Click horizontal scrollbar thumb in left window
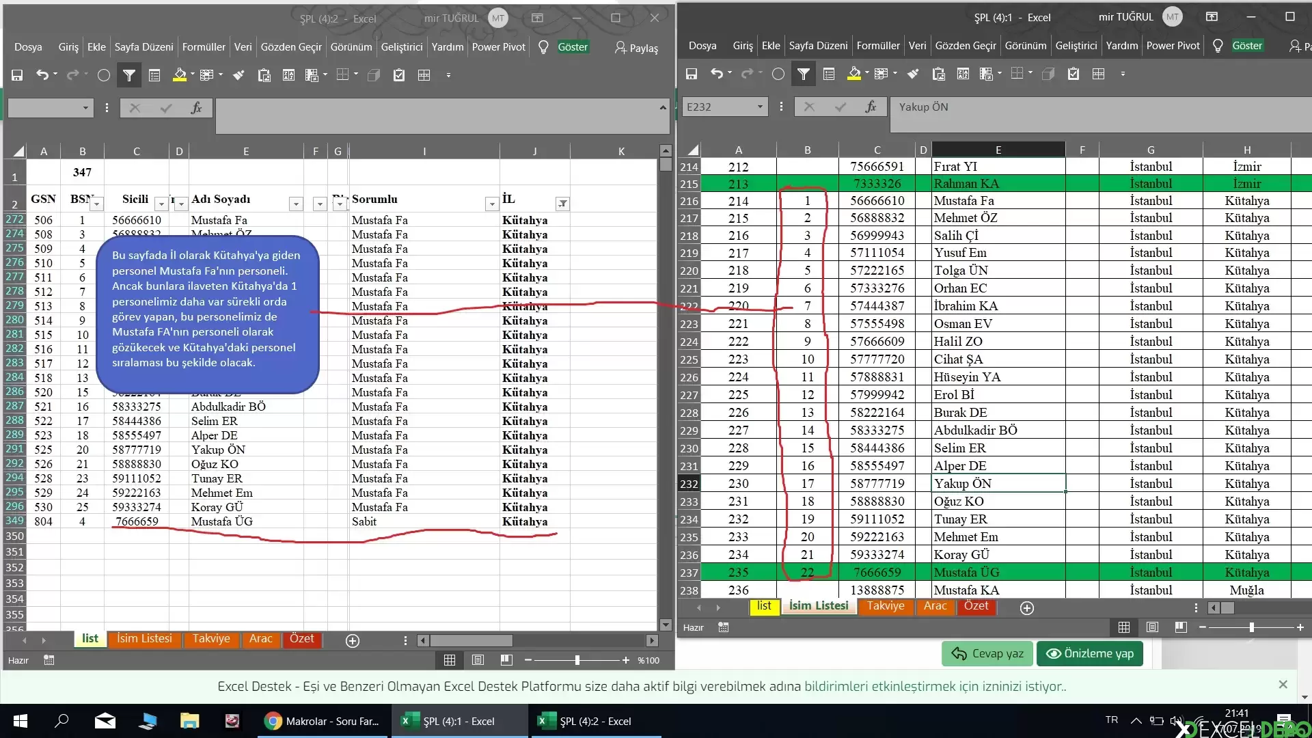1312x738 pixels. click(x=471, y=640)
